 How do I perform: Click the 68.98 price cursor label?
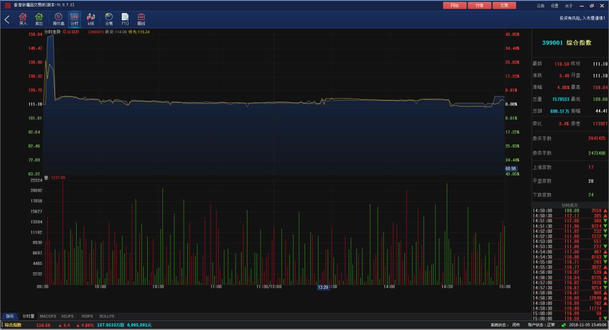511,169
